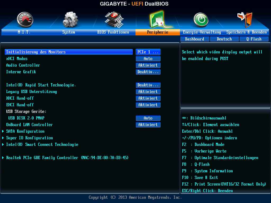Change language via Deutsch button

pos(224,39)
